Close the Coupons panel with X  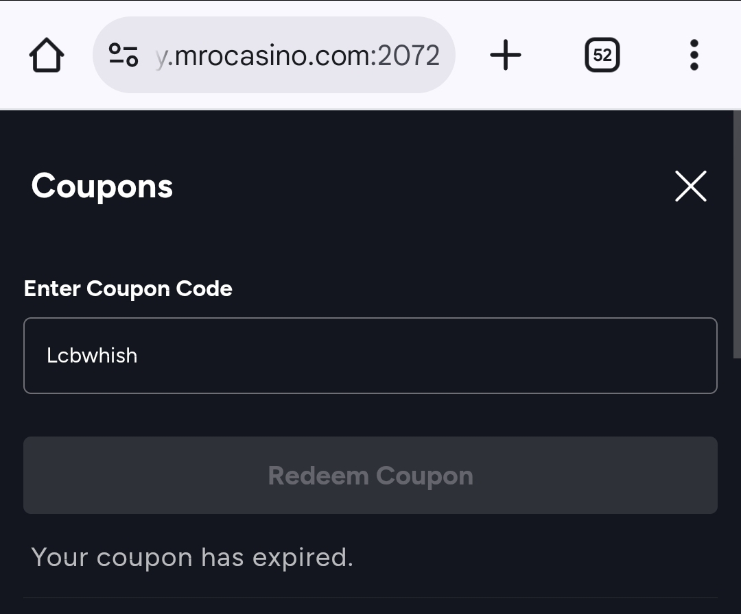click(690, 186)
